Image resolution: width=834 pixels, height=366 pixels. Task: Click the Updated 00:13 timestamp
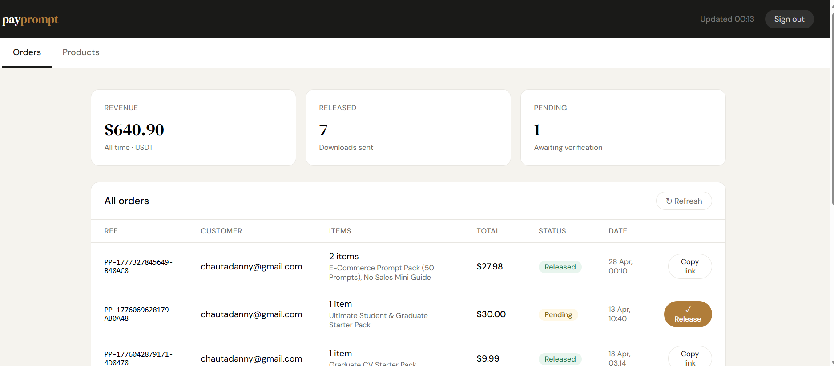click(727, 19)
